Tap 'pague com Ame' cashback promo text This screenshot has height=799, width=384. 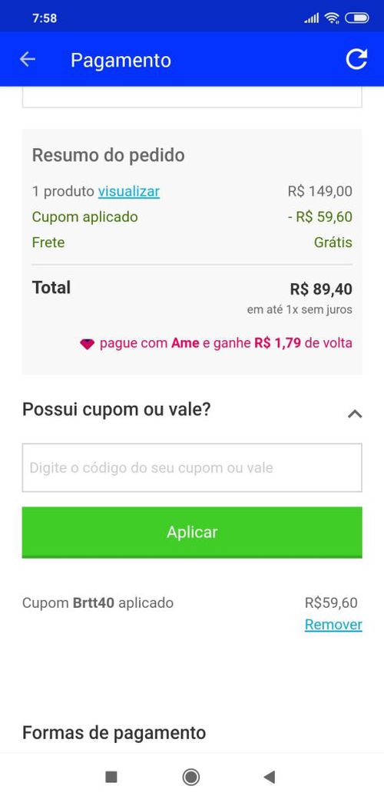click(x=226, y=343)
